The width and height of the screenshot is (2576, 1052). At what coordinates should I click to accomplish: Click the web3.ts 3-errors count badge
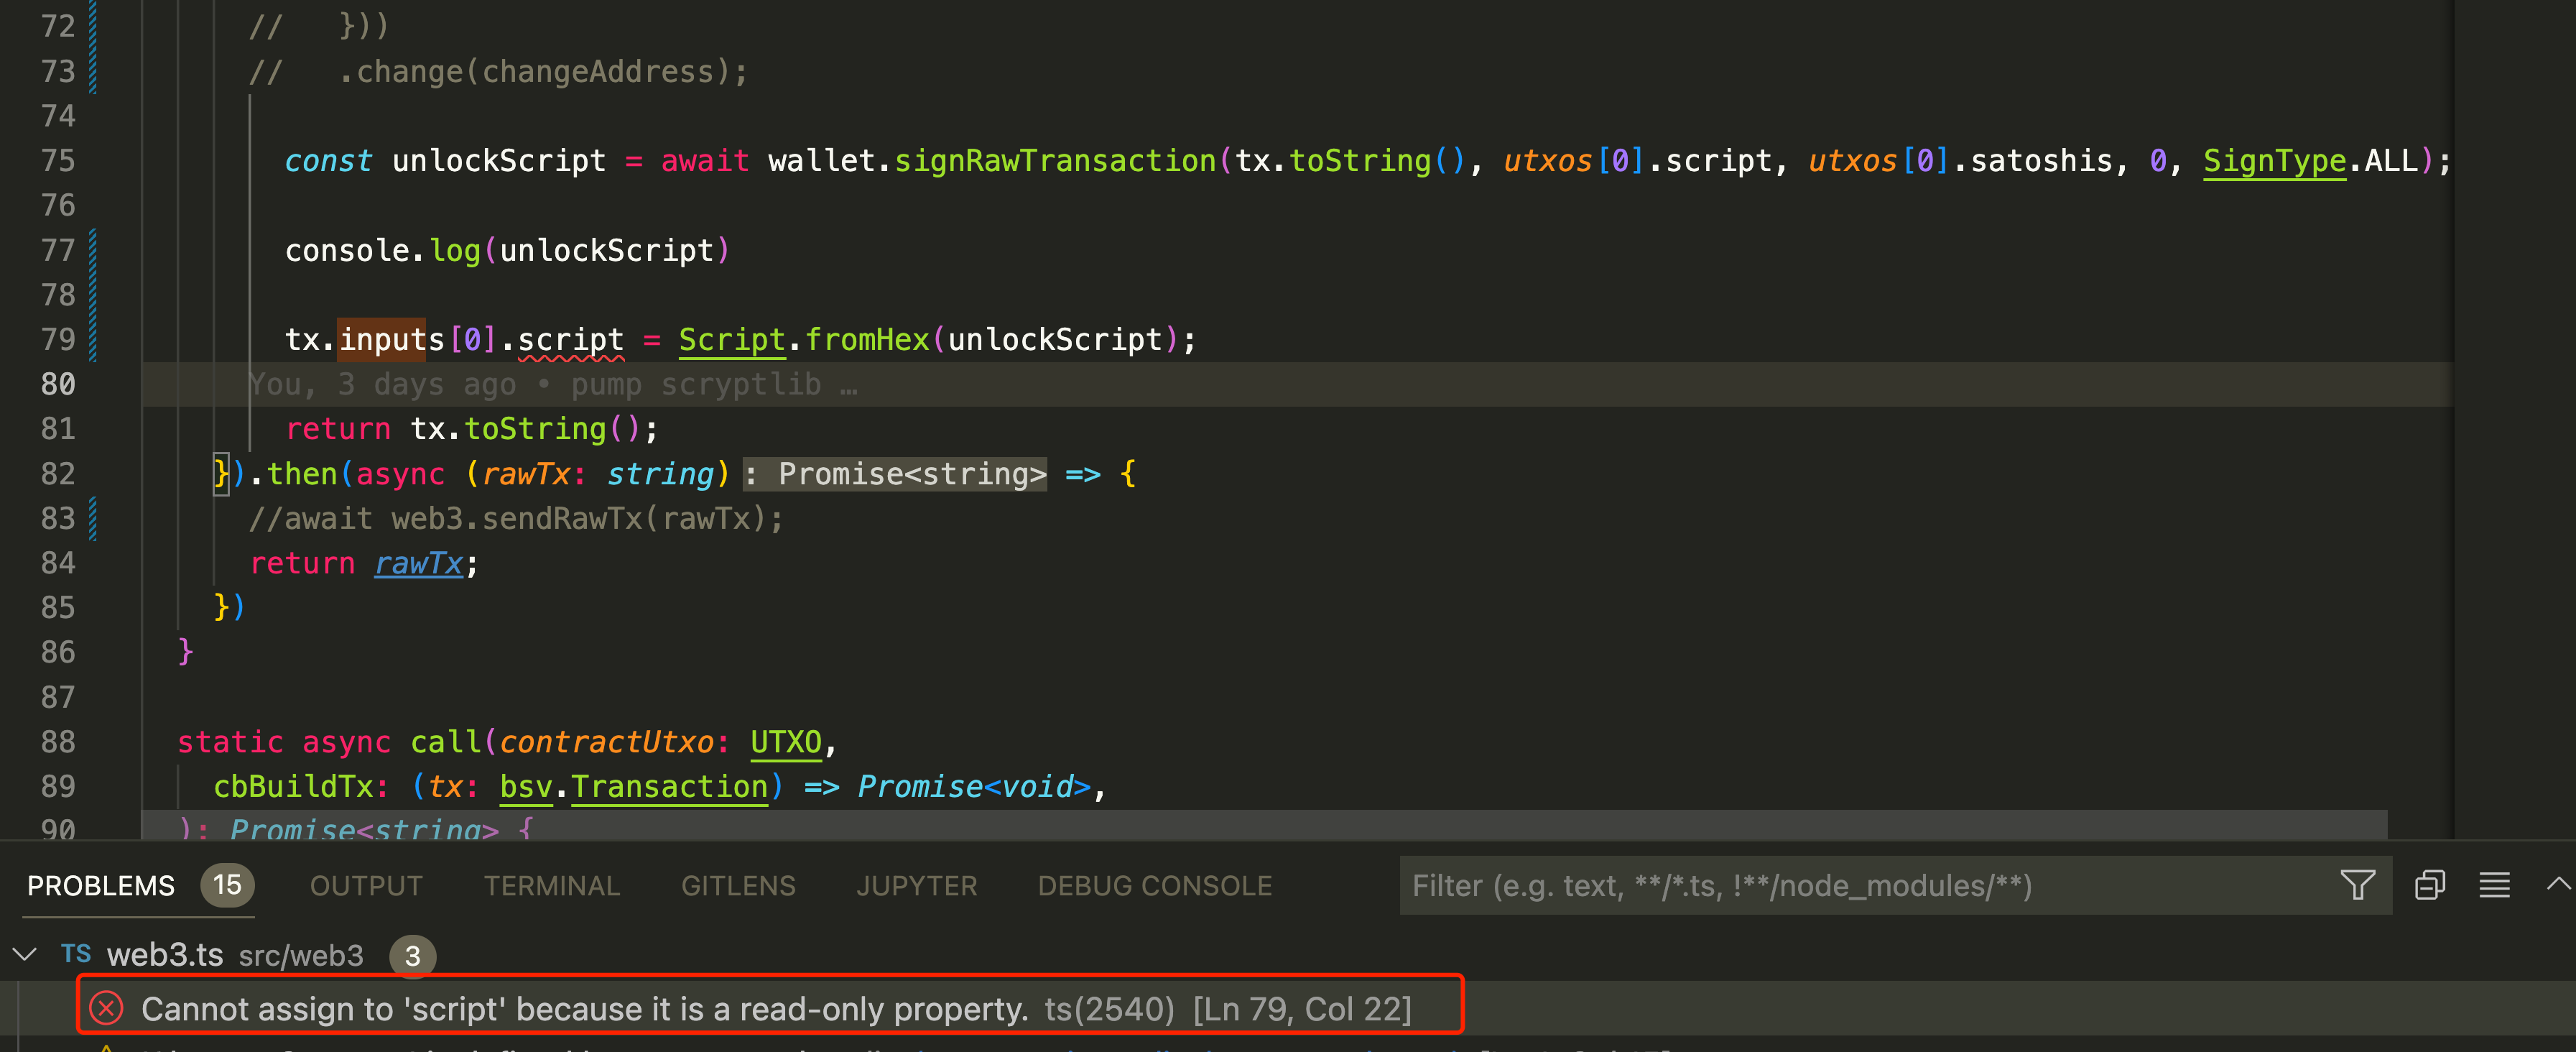412,956
